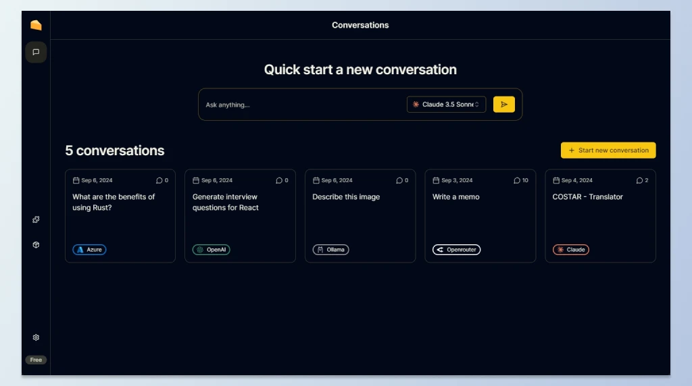Click the Claude provider badge
Image resolution: width=692 pixels, height=386 pixels.
coord(570,250)
